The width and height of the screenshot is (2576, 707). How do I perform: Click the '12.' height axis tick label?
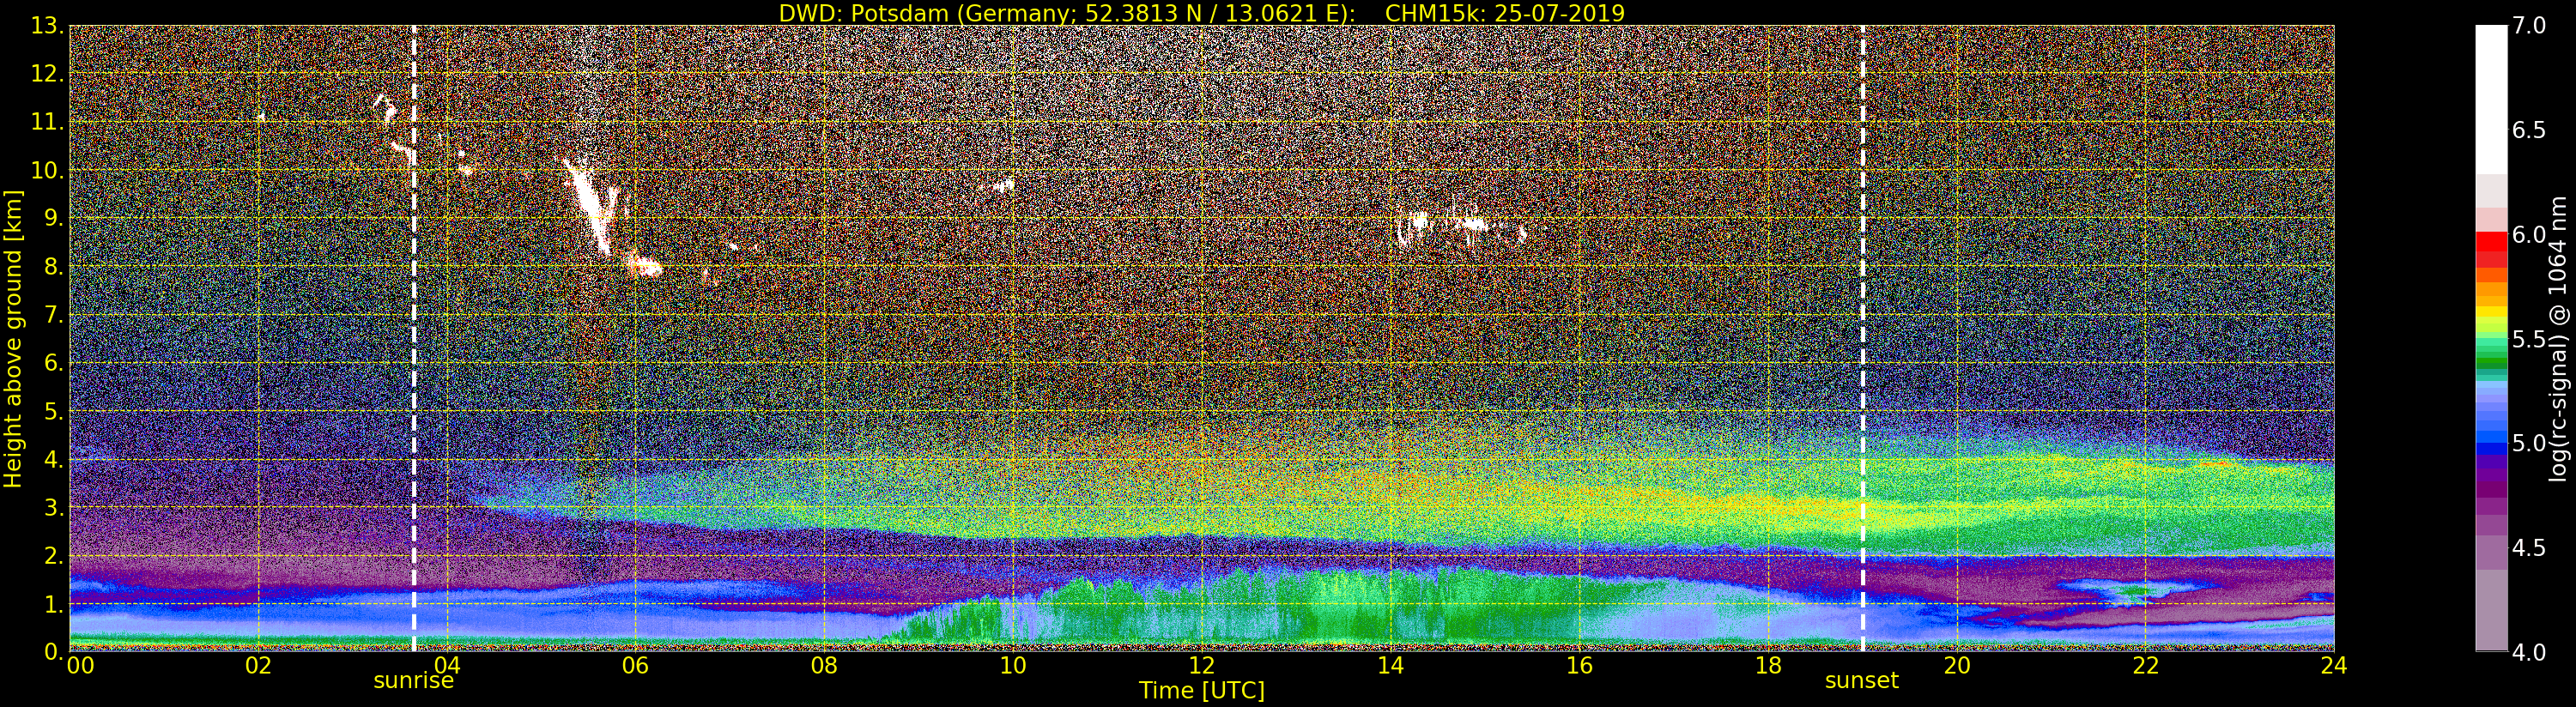pos(47,74)
